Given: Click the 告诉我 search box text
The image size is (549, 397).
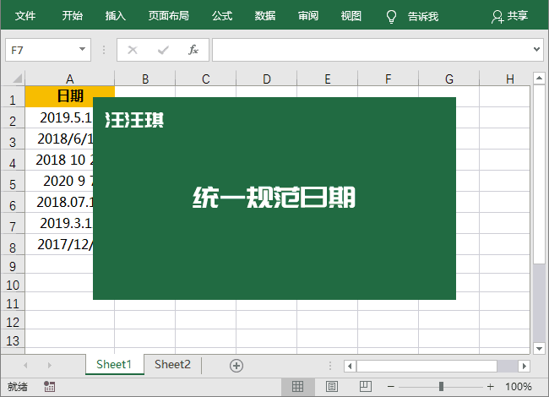Looking at the screenshot, I should point(423,16).
